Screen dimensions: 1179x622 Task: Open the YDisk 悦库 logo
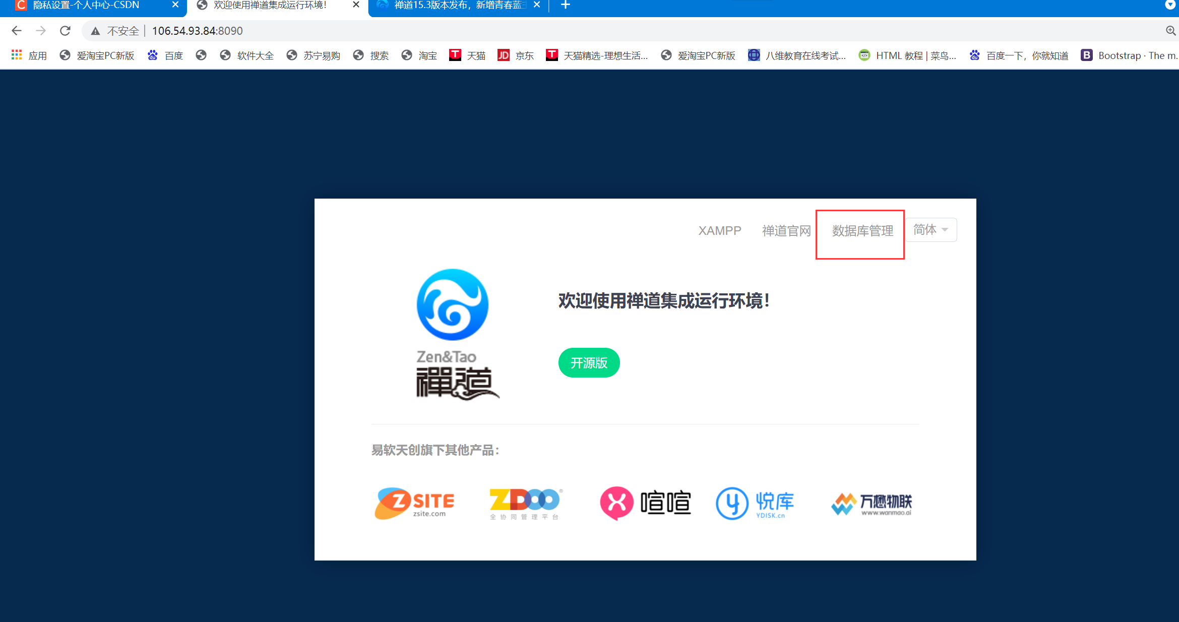point(755,503)
